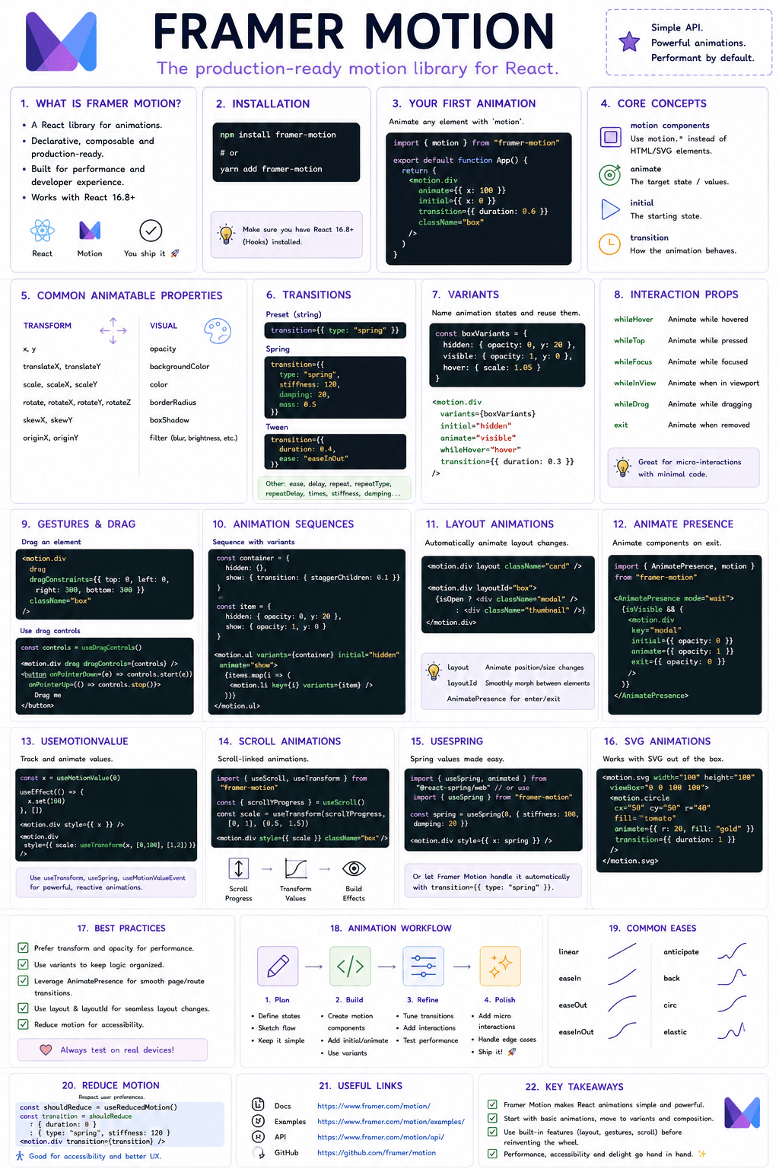Click the API icon in Useful Links
779x1169 pixels.
point(258,1136)
